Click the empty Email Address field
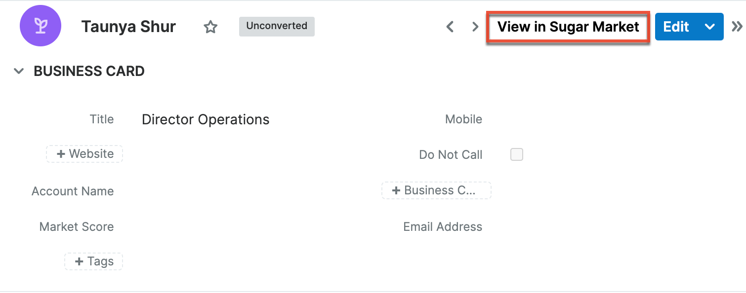 [x=568, y=227]
